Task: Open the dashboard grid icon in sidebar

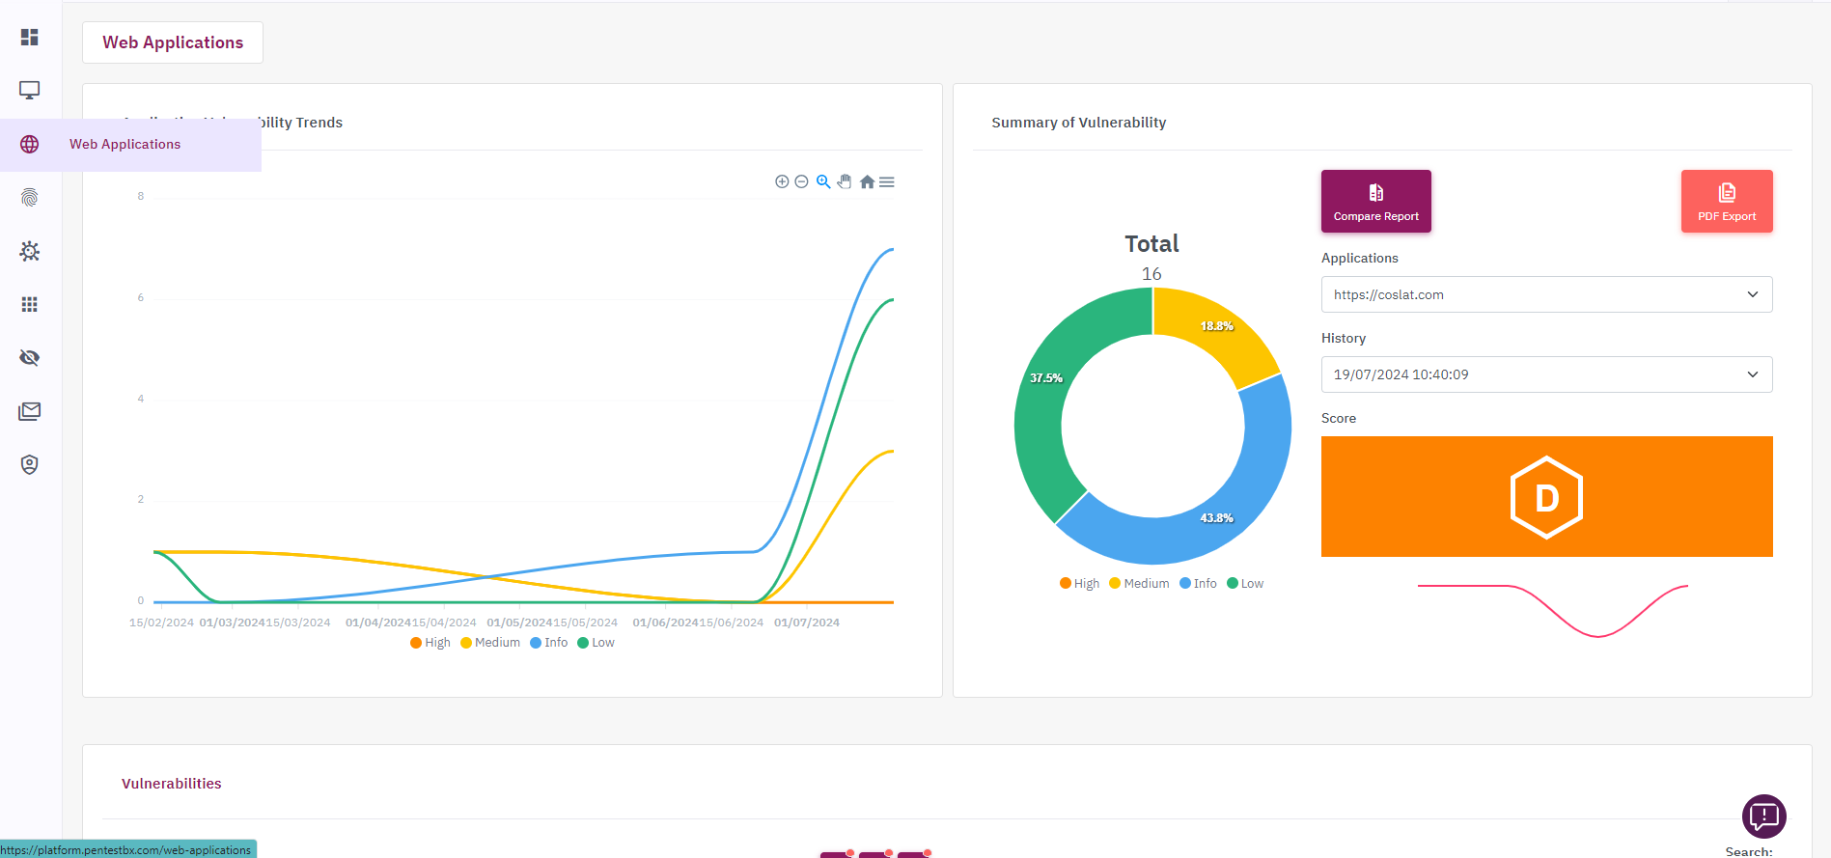Action: tap(30, 37)
